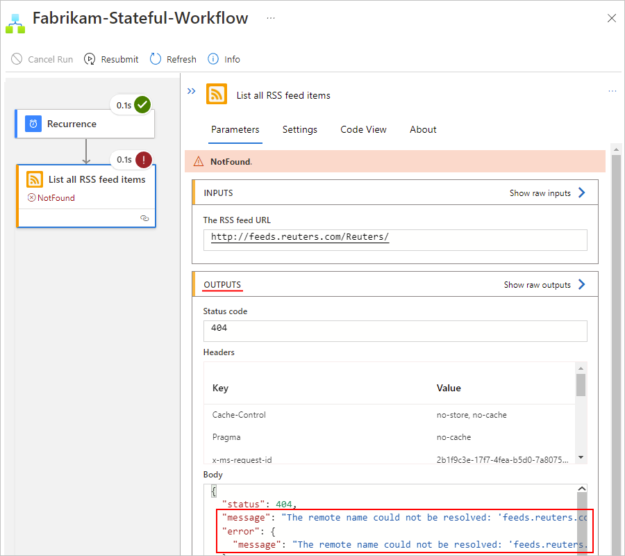Collapse the details pane with double chevron
The image size is (625, 556).
192,91
